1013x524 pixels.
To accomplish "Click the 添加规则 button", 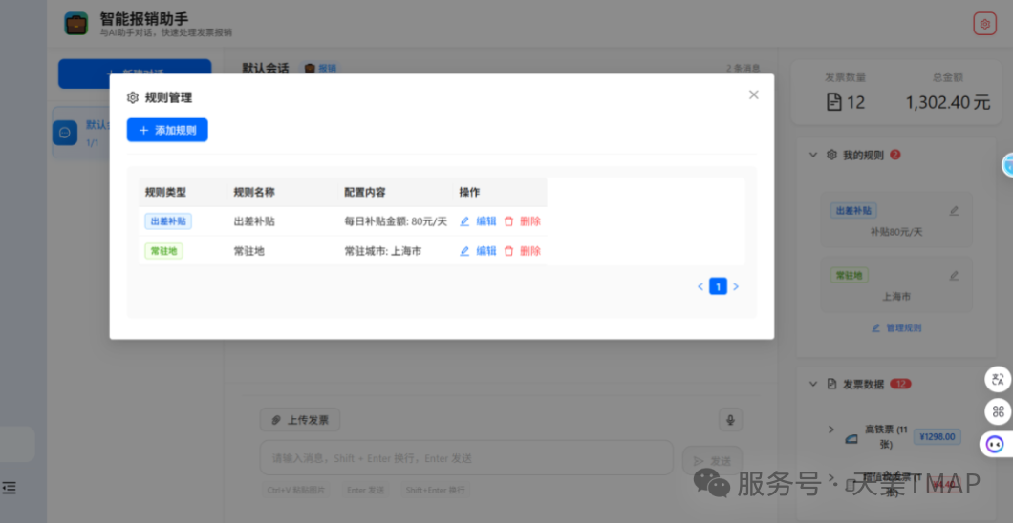I will (167, 130).
